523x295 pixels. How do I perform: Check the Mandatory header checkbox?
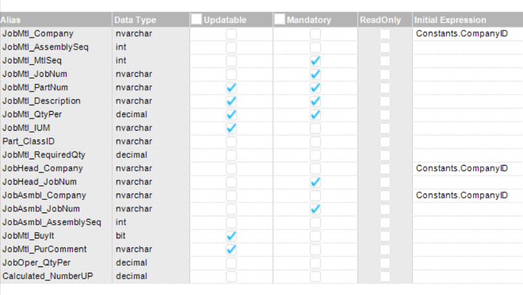pyautogui.click(x=280, y=20)
